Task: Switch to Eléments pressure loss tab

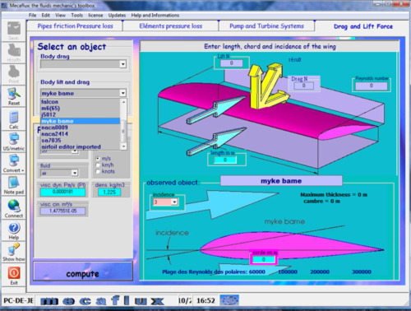Action: click(x=171, y=26)
